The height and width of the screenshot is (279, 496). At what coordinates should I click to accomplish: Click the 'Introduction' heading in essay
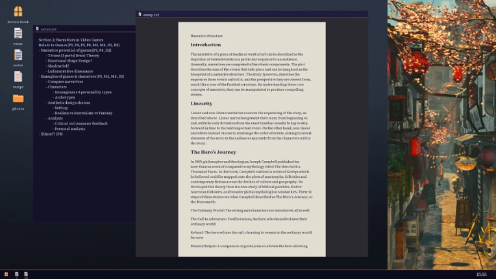206,45
